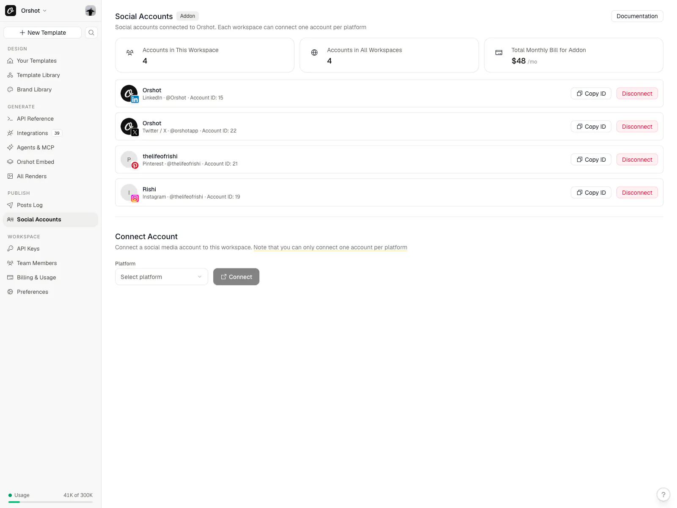Click the Usage progress bar
Image resolution: width=677 pixels, height=508 pixels.
pyautogui.click(x=50, y=502)
